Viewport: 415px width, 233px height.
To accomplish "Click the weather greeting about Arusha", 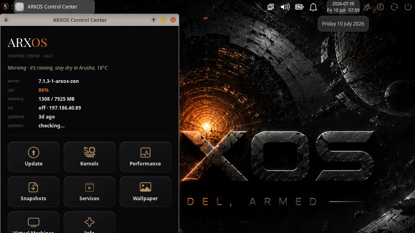I will 58,68.
